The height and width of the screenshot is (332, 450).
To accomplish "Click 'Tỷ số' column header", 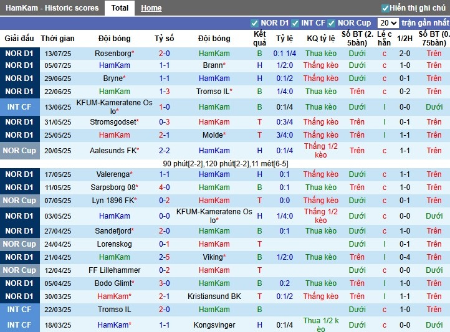I will (164, 39).
